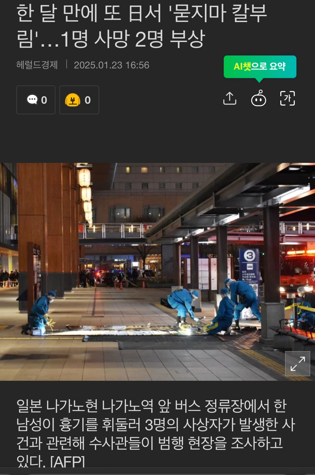315x475 pixels.
Task: Tap the photo caption about 나가노역
Action: 156,433
